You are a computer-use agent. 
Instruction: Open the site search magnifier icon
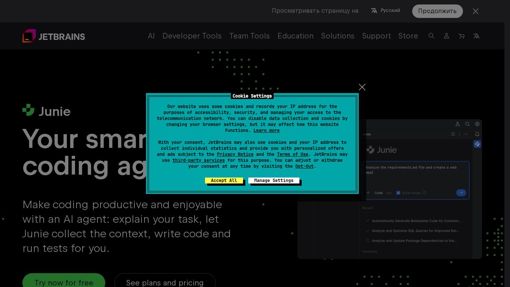(431, 36)
